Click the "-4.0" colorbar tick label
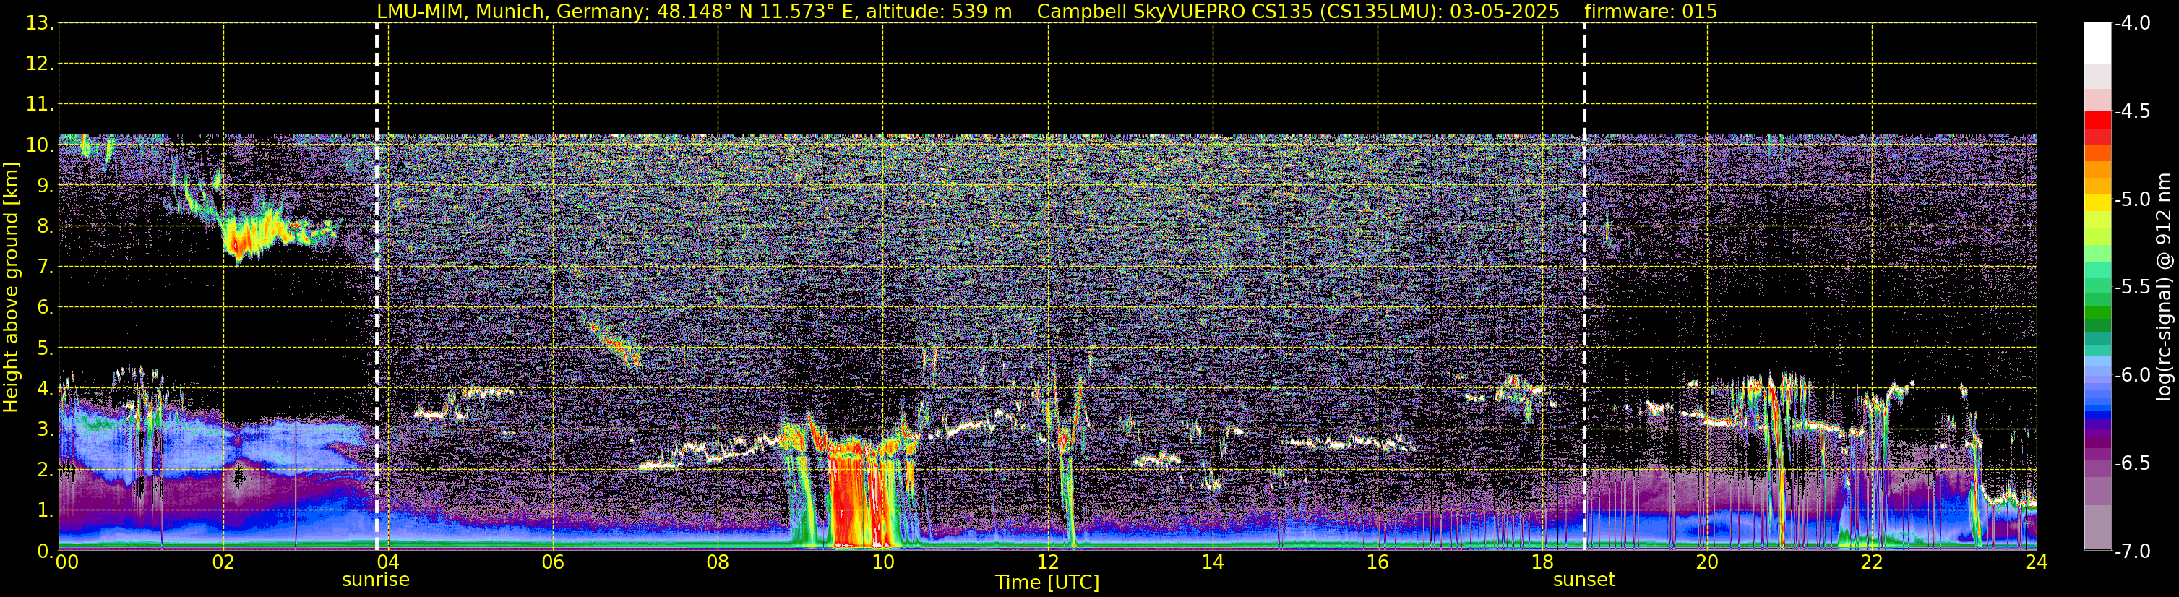This screenshot has height=597, width=2179. click(2131, 24)
